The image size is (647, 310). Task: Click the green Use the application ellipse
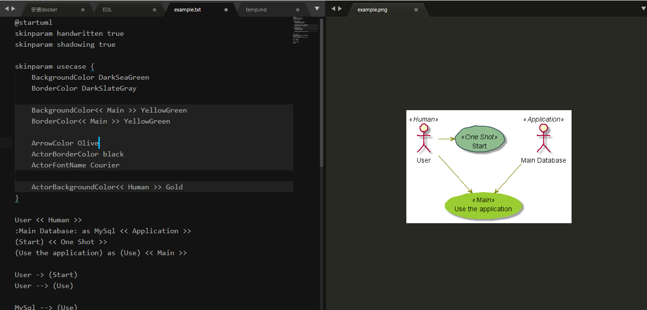click(x=483, y=206)
